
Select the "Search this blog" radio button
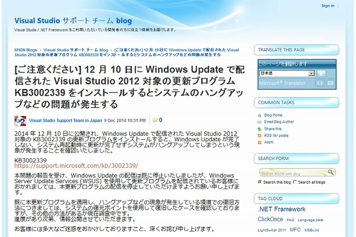(x=260, y=182)
